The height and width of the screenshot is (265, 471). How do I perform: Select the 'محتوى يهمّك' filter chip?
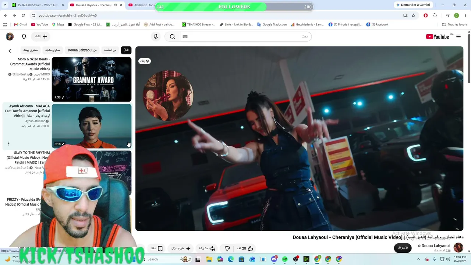click(31, 50)
